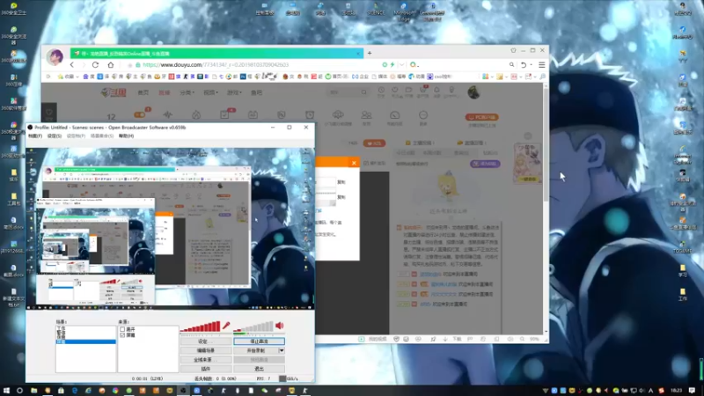Toggle the orange switch with red badge
704x396 pixels.
pos(140,114)
